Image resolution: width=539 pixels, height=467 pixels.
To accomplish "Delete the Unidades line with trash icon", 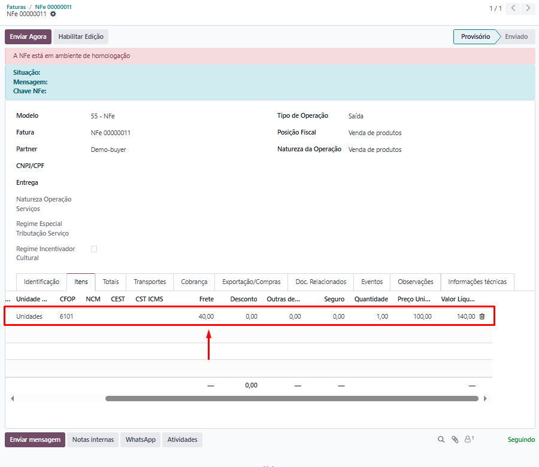I will coord(482,316).
